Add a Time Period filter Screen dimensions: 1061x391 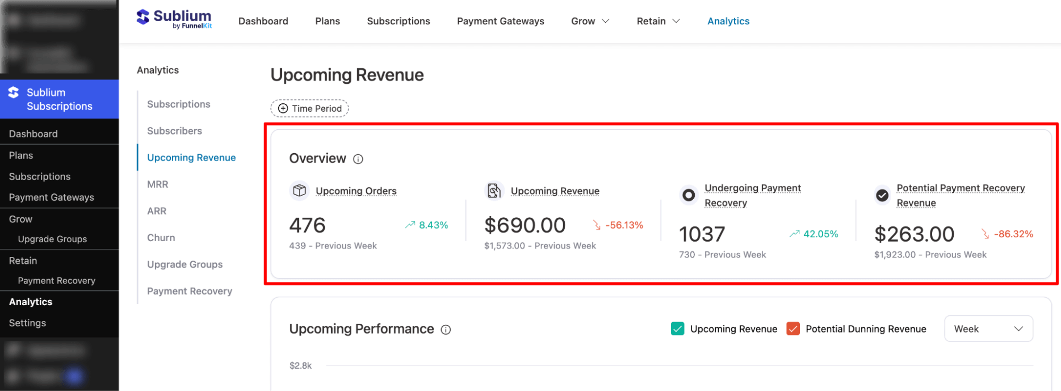(309, 108)
